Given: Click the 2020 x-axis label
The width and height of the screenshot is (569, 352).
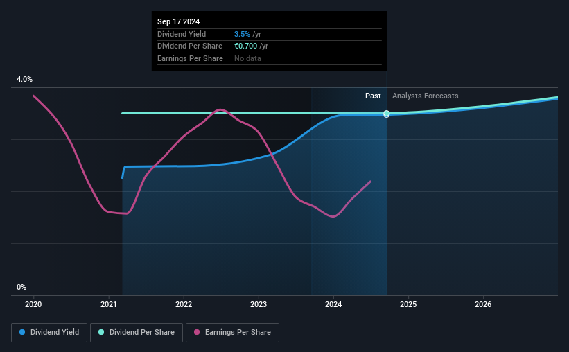Looking at the screenshot, I should click(x=33, y=304).
